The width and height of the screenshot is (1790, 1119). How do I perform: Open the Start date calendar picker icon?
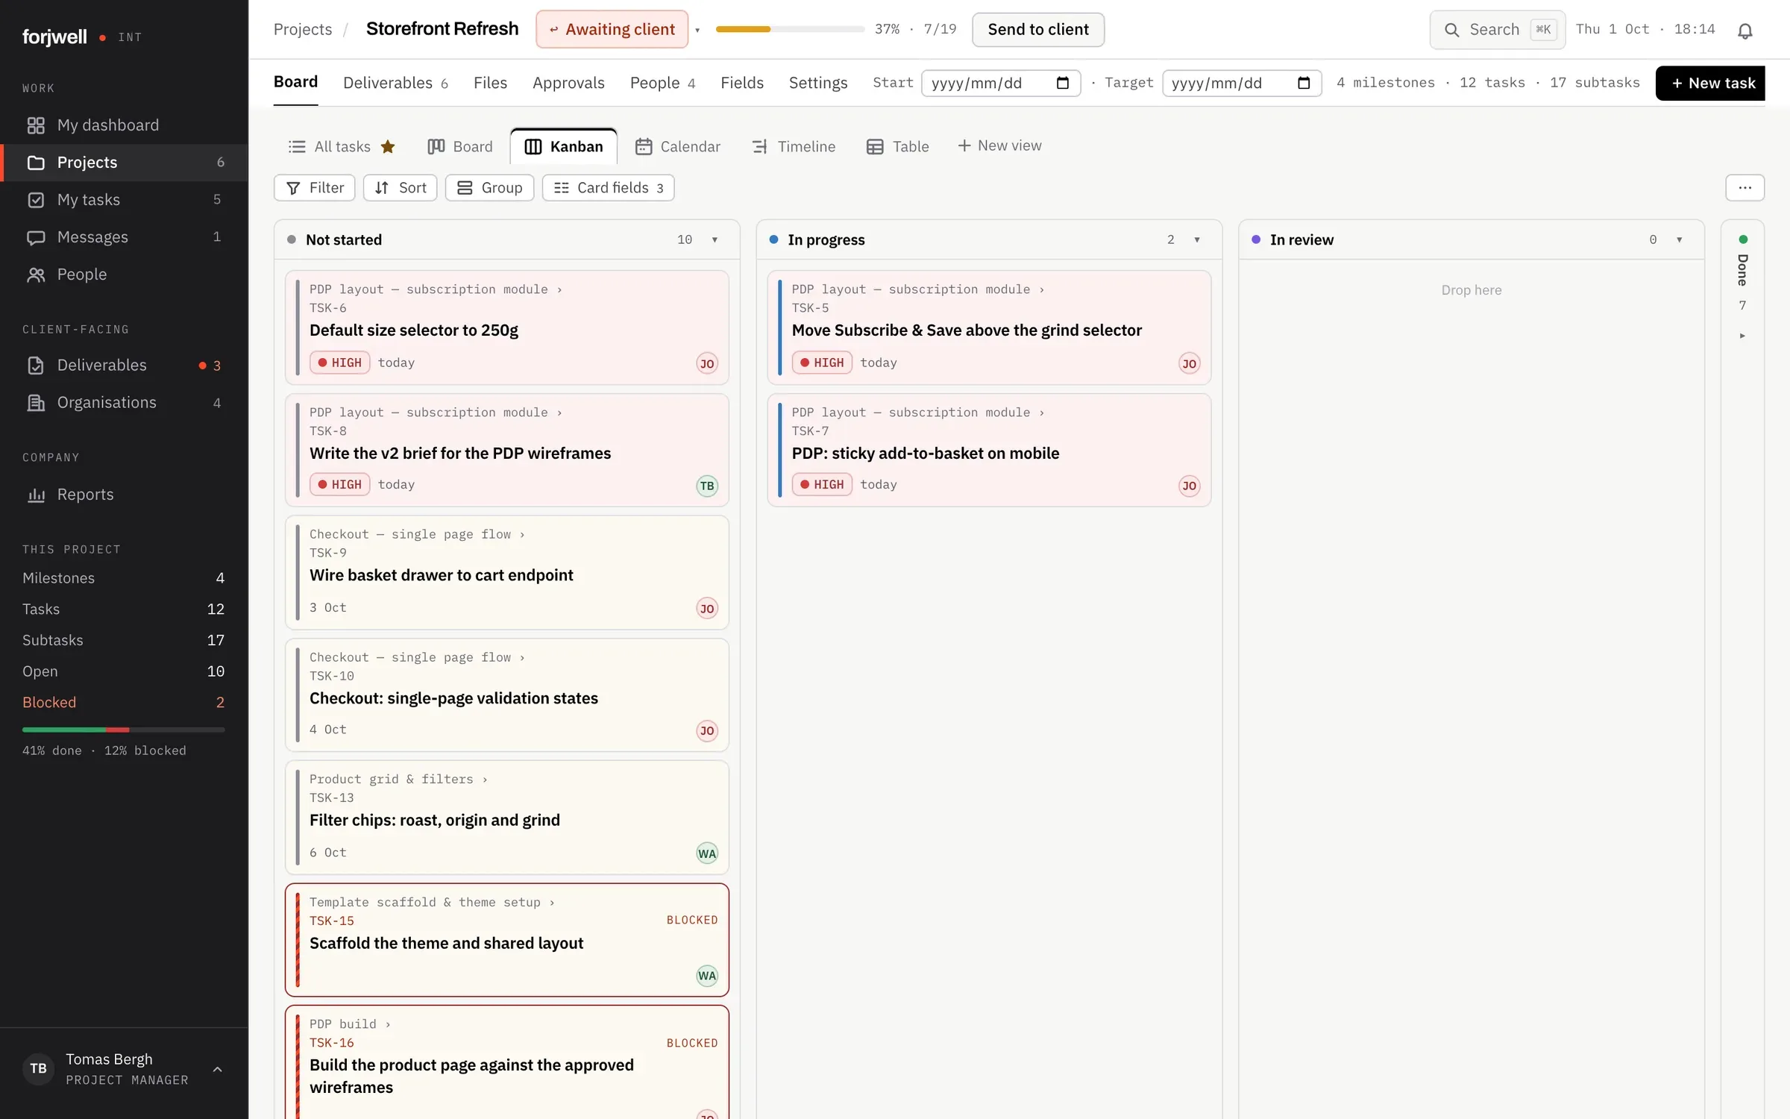(x=1063, y=83)
